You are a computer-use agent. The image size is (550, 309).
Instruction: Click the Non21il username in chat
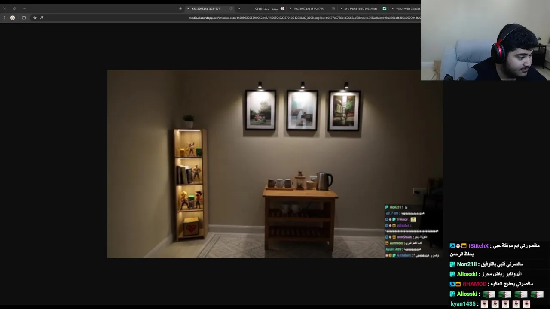point(467,264)
